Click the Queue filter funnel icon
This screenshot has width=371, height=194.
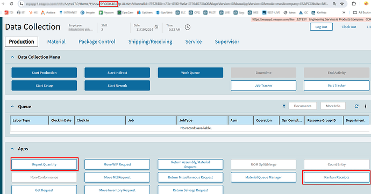284,106
